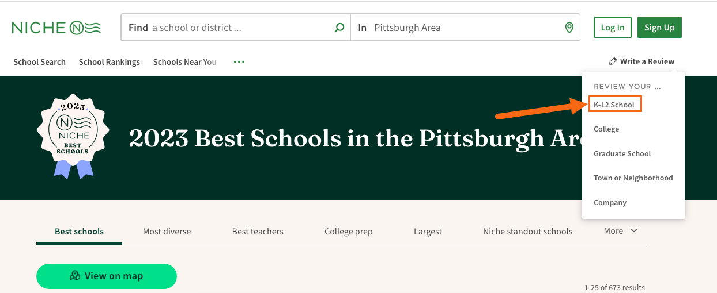The width and height of the screenshot is (717, 293).
Task: Click the Pittsburgh Area location field
Action: 465,28
